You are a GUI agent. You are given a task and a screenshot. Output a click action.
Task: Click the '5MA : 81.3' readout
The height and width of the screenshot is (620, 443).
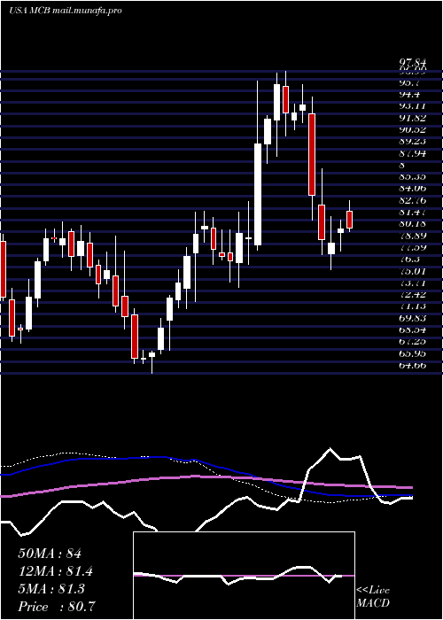(51, 589)
